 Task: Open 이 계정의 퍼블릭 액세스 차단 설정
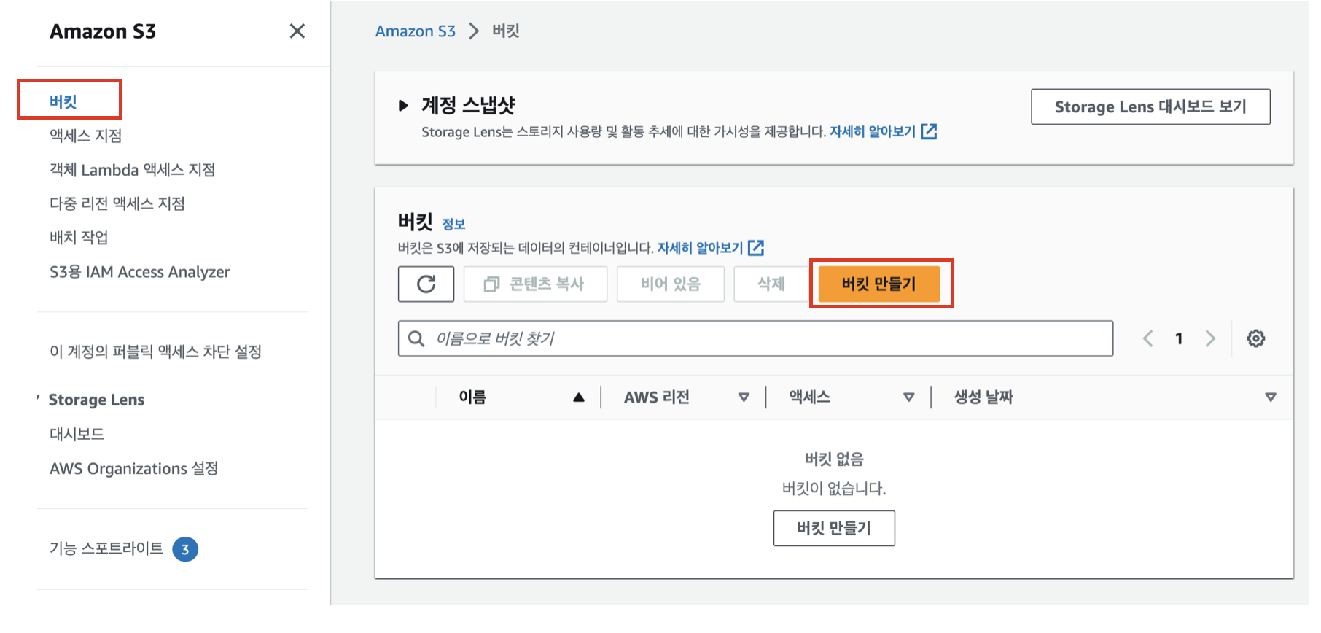(155, 352)
